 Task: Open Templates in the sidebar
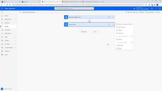[7, 30]
